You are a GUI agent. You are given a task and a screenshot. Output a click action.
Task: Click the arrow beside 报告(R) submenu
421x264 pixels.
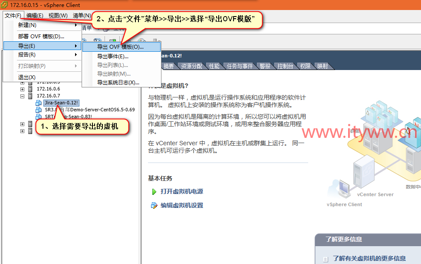[x=76, y=55]
